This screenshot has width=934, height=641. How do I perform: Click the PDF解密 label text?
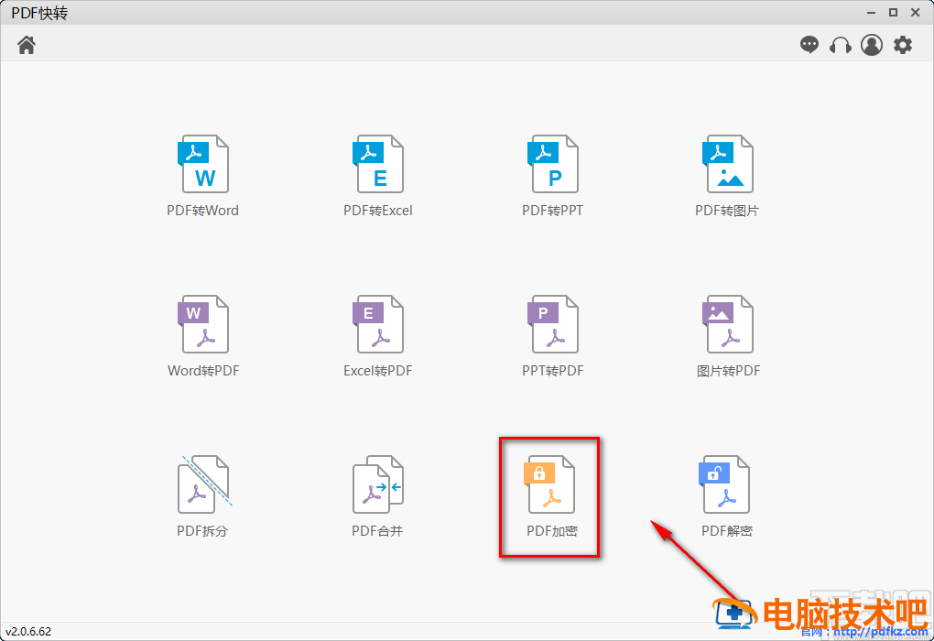tap(727, 531)
